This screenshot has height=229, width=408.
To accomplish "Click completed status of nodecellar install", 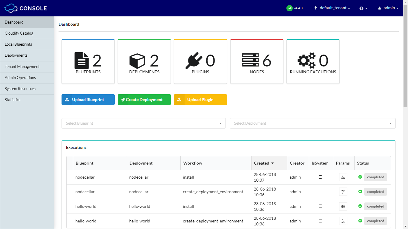I will click(x=375, y=177).
